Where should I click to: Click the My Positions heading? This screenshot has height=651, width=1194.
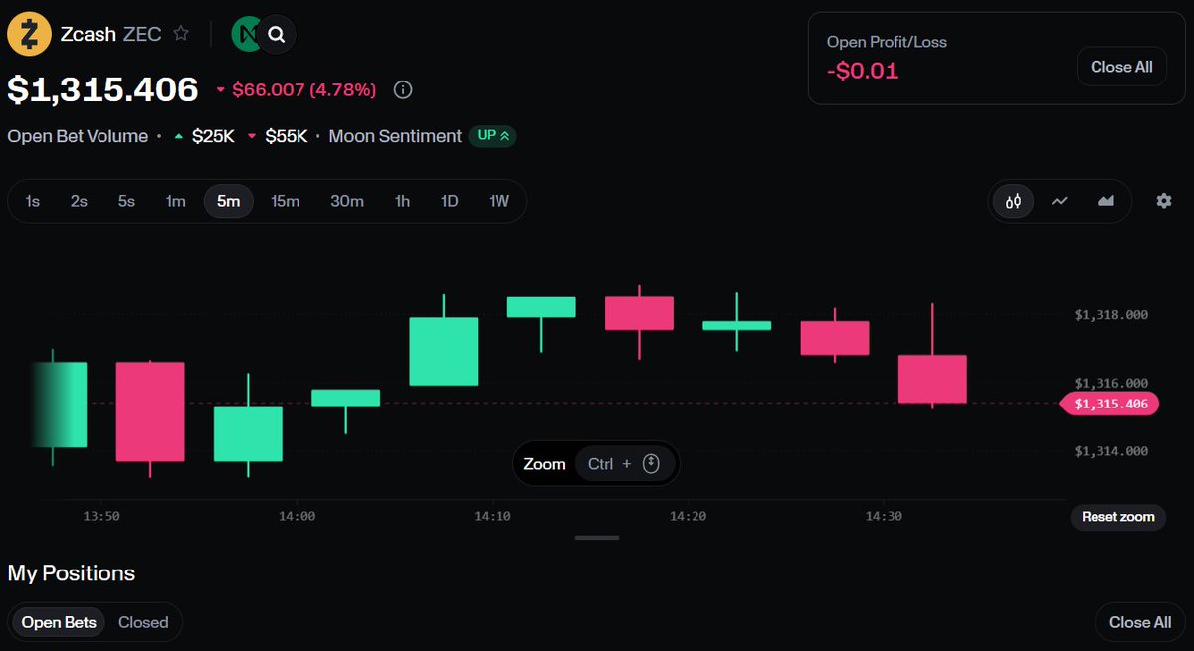[x=72, y=573]
